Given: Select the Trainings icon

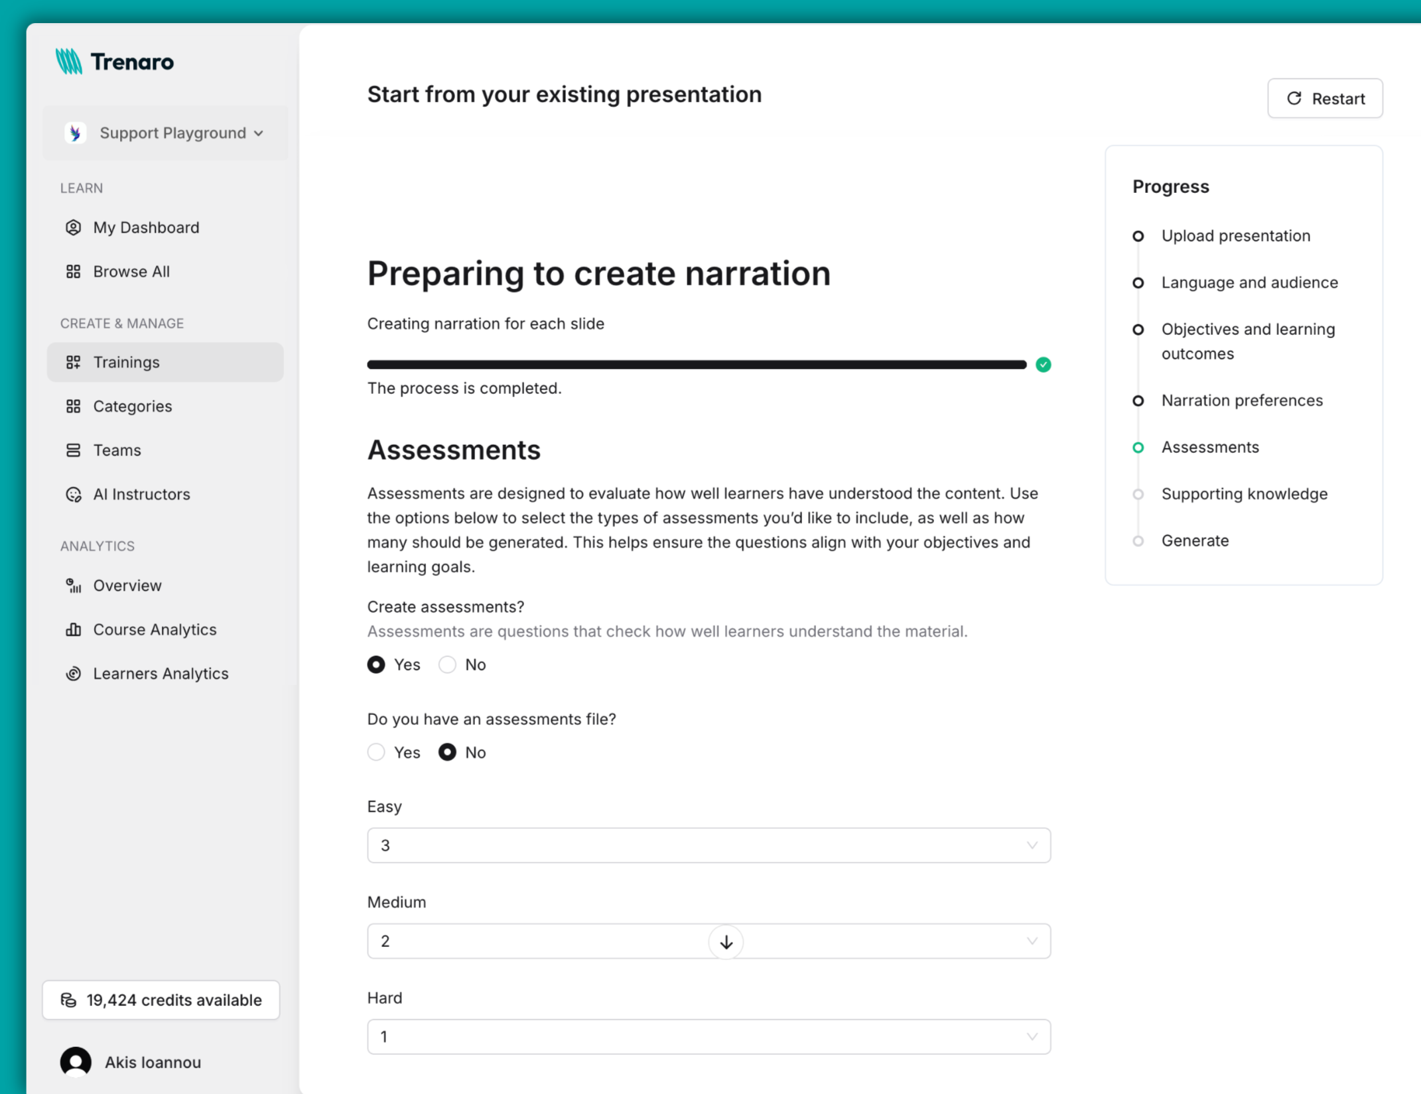Looking at the screenshot, I should (x=74, y=362).
